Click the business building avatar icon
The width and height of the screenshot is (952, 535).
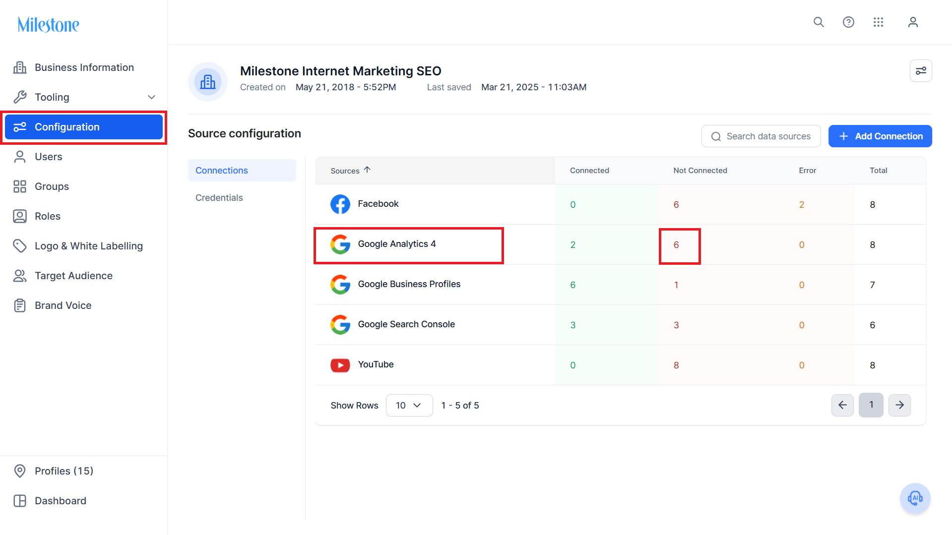click(x=208, y=82)
